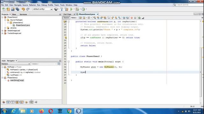Open Firefox from the taskbar
The width and height of the screenshot is (204, 114).
[x=41, y=111]
